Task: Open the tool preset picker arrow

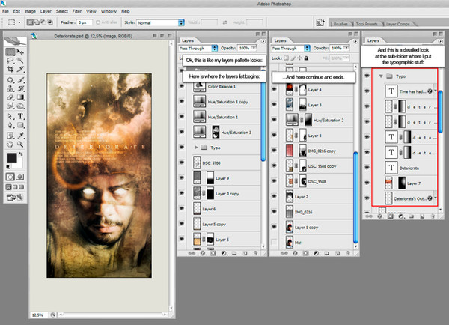Action: 19,22
